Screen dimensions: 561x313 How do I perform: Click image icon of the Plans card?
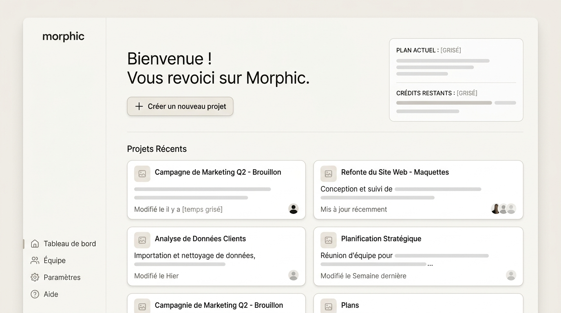pyautogui.click(x=329, y=306)
